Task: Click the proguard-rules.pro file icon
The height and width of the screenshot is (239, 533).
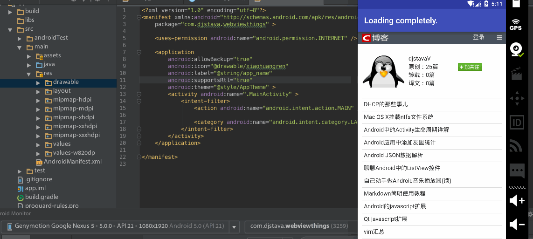Action: (21, 206)
